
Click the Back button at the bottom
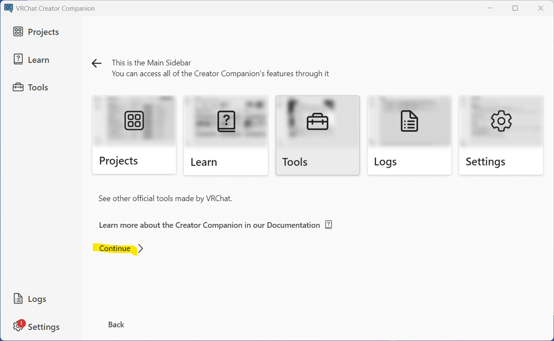point(116,324)
